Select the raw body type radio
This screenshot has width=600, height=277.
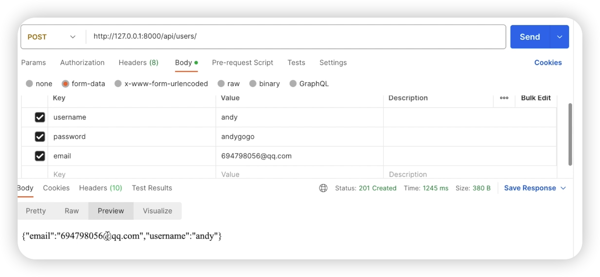[x=221, y=84]
